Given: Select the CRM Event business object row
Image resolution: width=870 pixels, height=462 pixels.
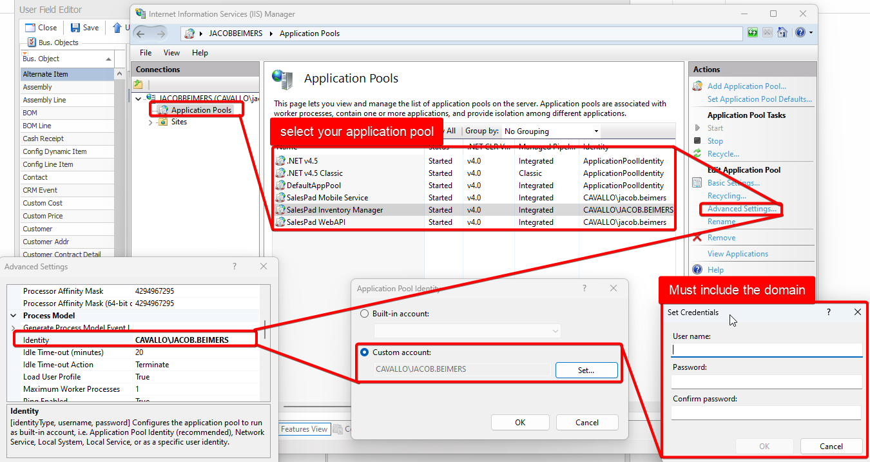Looking at the screenshot, I should pyautogui.click(x=67, y=190).
